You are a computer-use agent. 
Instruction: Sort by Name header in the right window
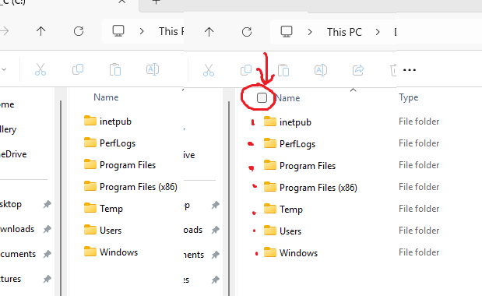(287, 98)
